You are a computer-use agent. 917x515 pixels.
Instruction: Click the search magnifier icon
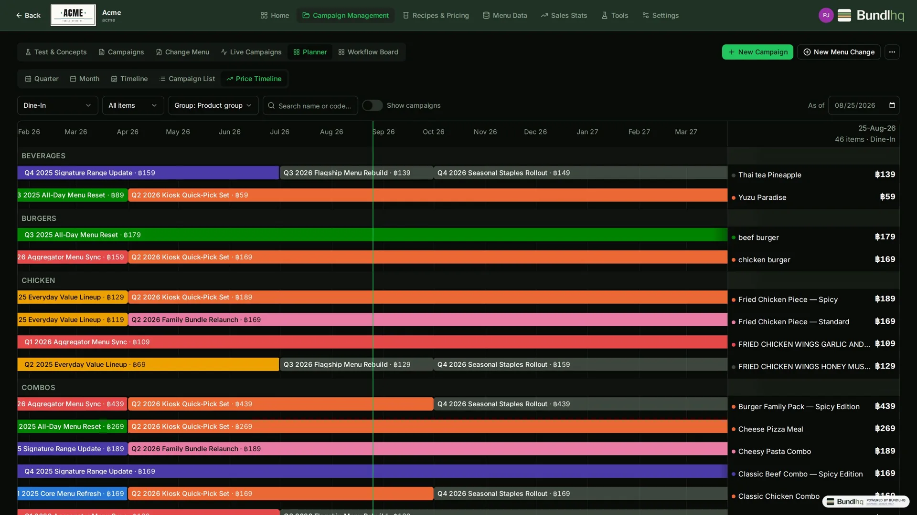(x=271, y=106)
